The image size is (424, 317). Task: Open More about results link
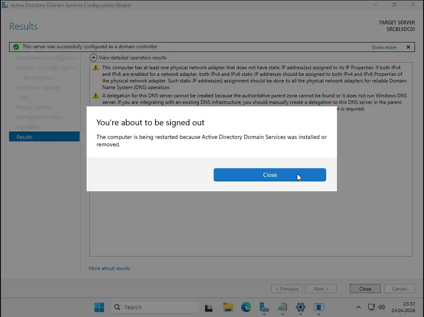[x=109, y=268]
